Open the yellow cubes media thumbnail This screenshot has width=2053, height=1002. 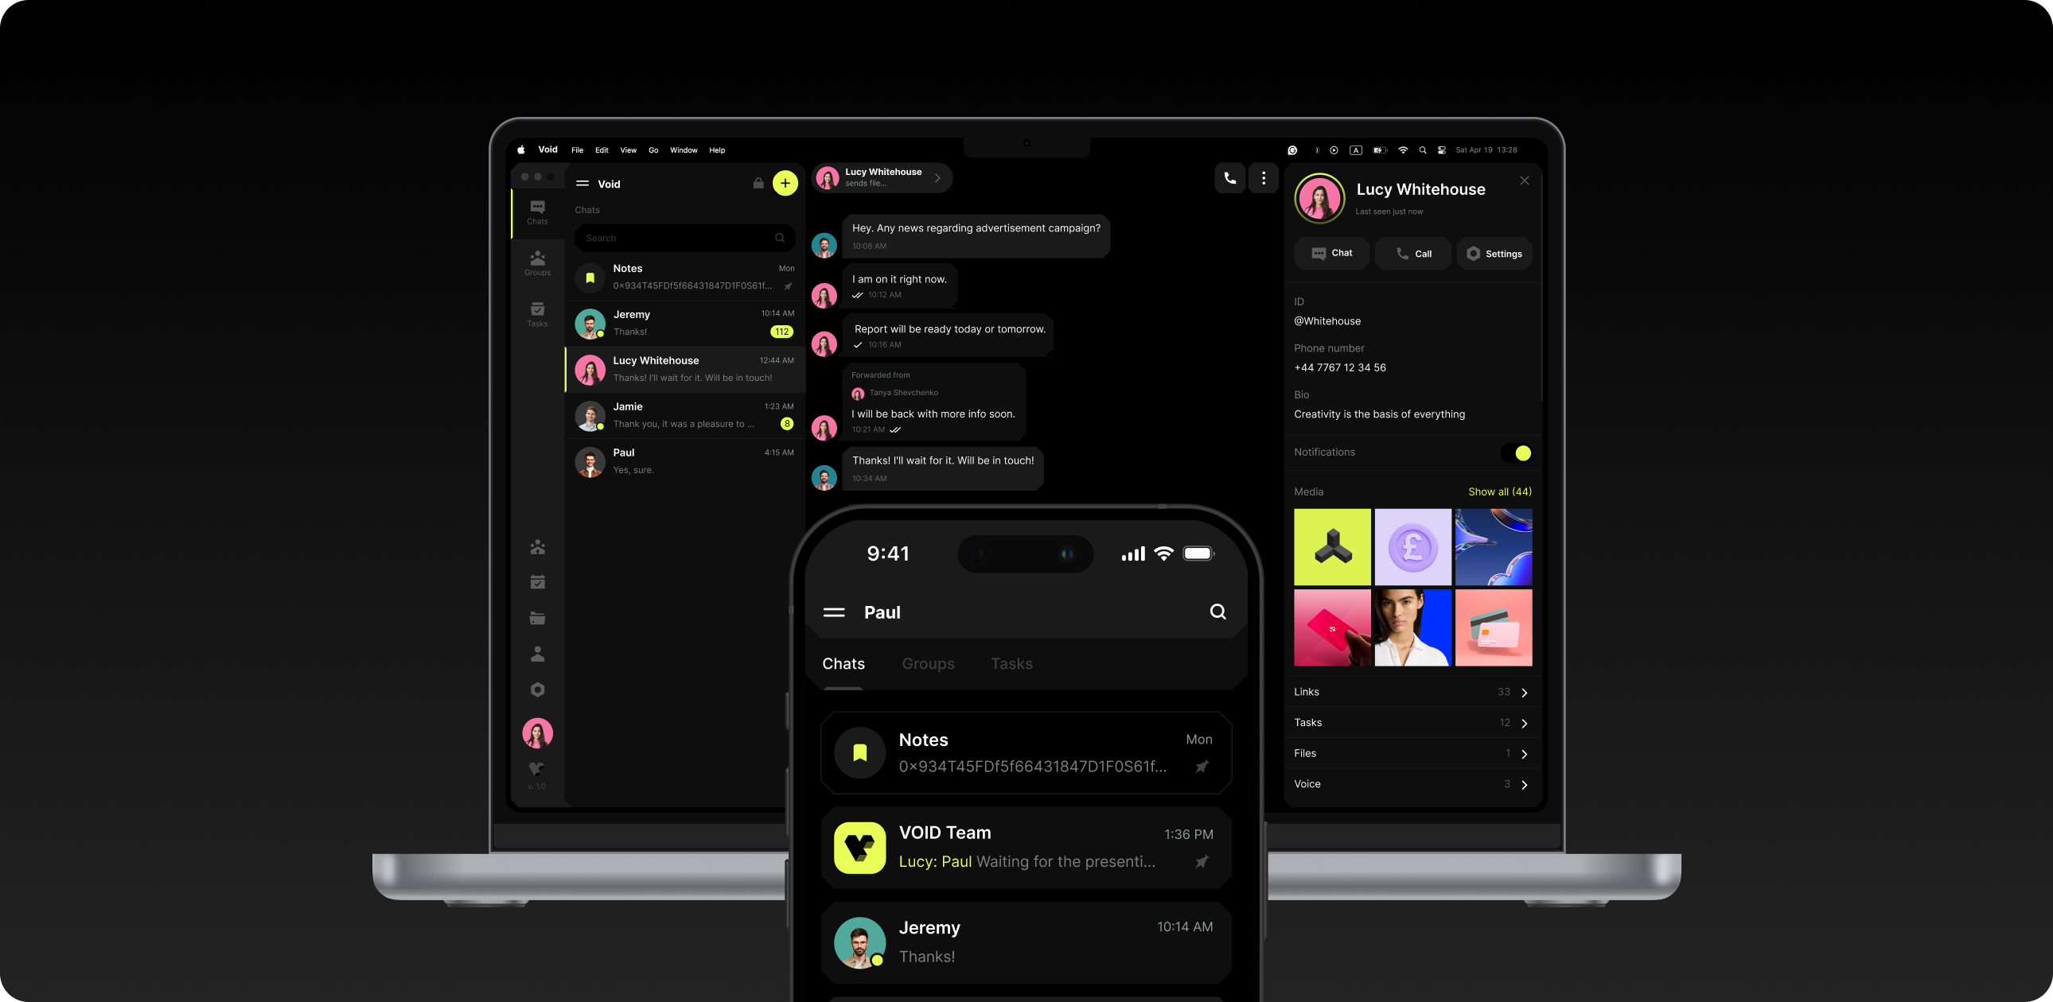1333,547
